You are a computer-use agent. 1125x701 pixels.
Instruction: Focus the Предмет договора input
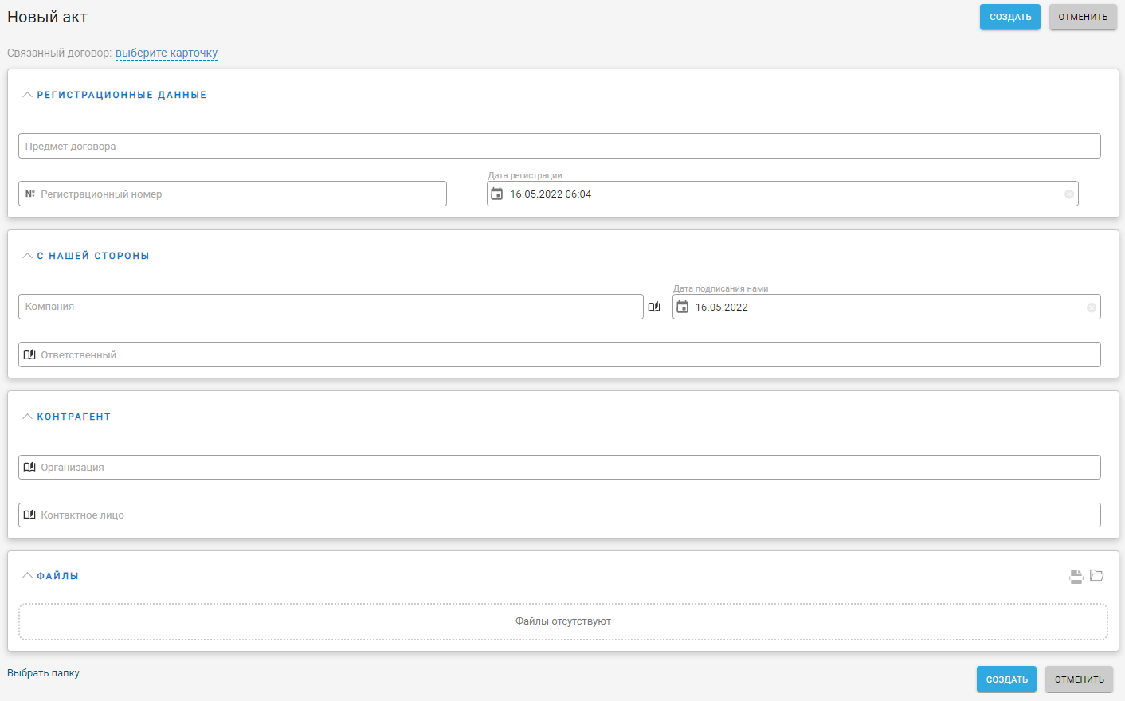559,146
